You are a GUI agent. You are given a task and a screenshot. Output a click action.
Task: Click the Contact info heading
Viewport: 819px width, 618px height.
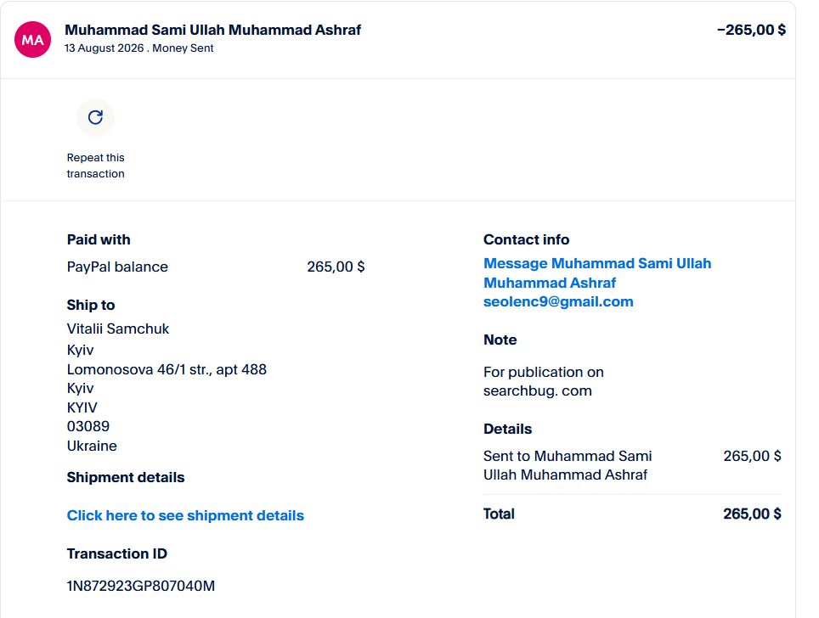526,239
